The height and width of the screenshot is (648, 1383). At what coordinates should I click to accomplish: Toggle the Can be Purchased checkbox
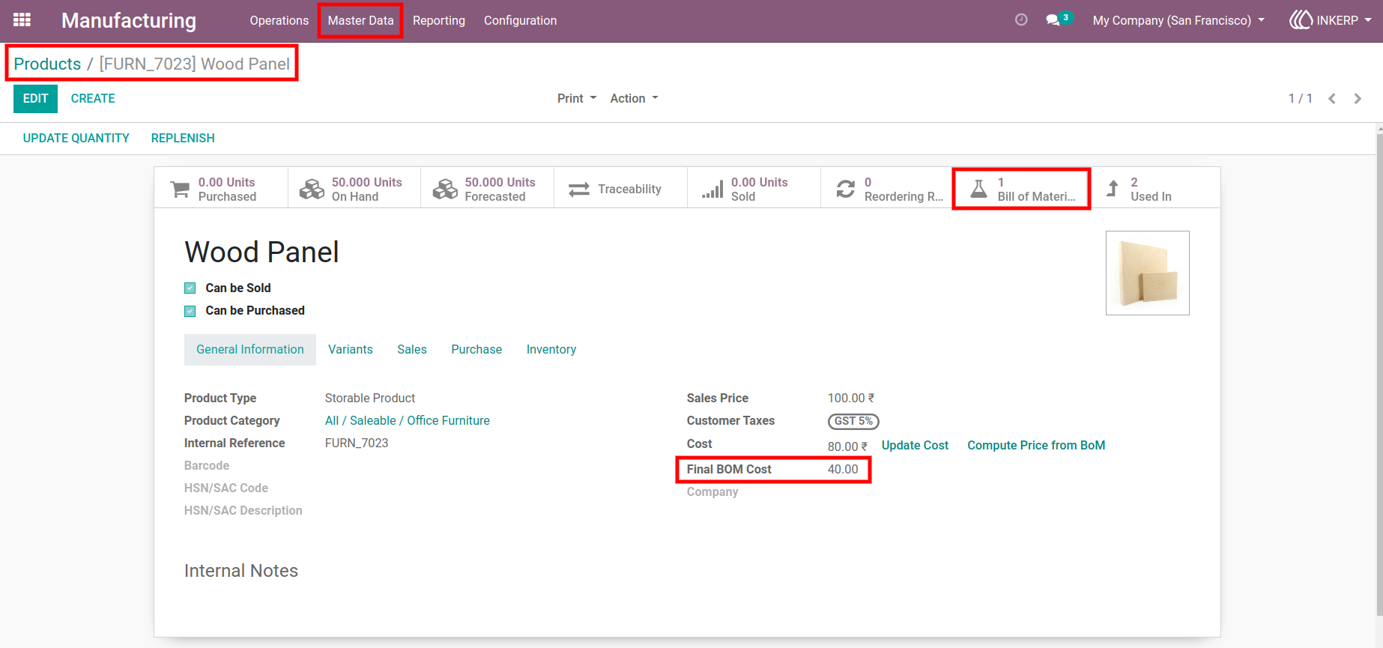tap(190, 311)
